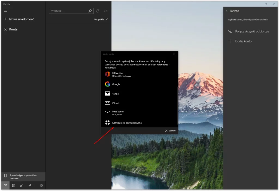Select the Mail envelope icon
The width and height of the screenshot is (279, 191).
point(5,185)
